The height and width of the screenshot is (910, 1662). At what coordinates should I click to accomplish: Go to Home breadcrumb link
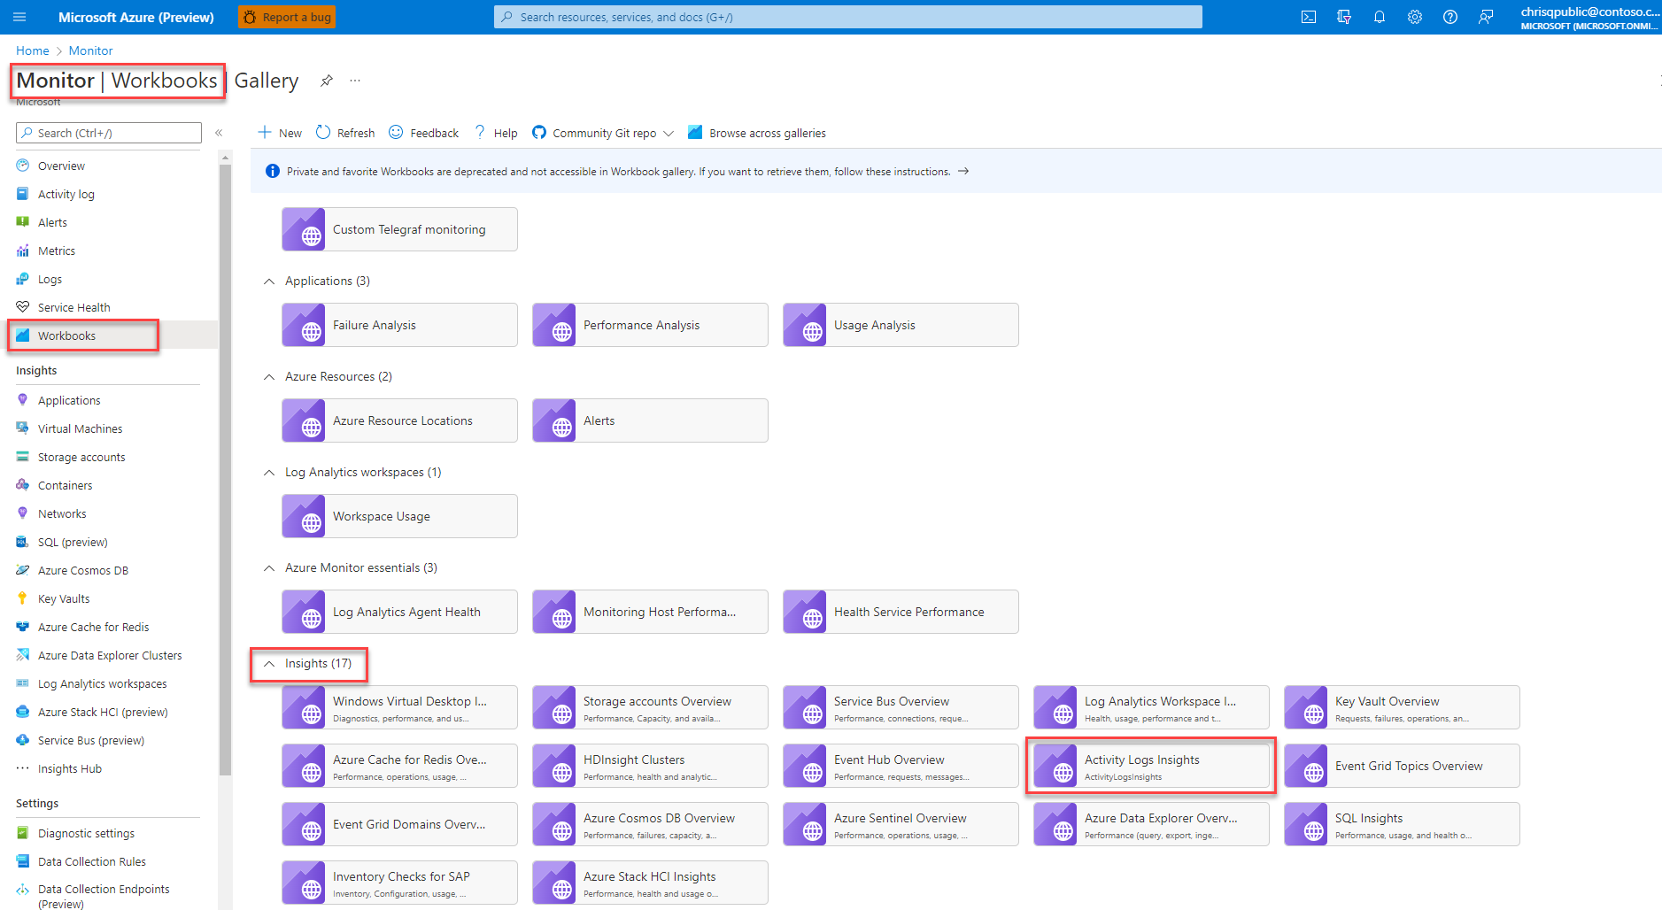coord(33,50)
